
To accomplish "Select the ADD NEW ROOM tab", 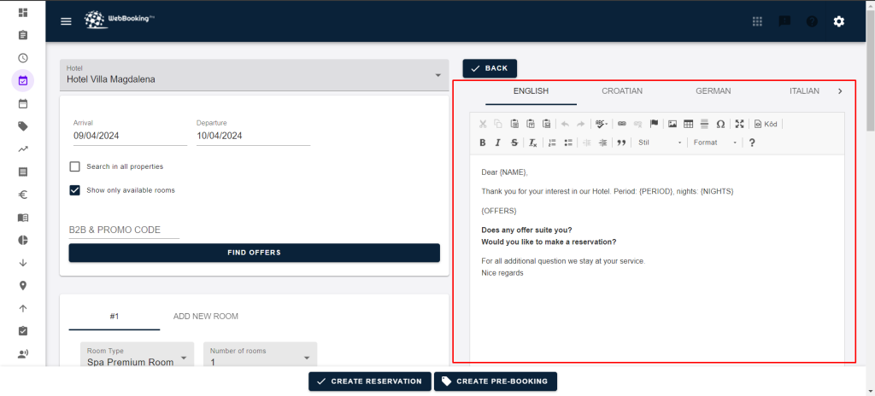I will tap(205, 316).
